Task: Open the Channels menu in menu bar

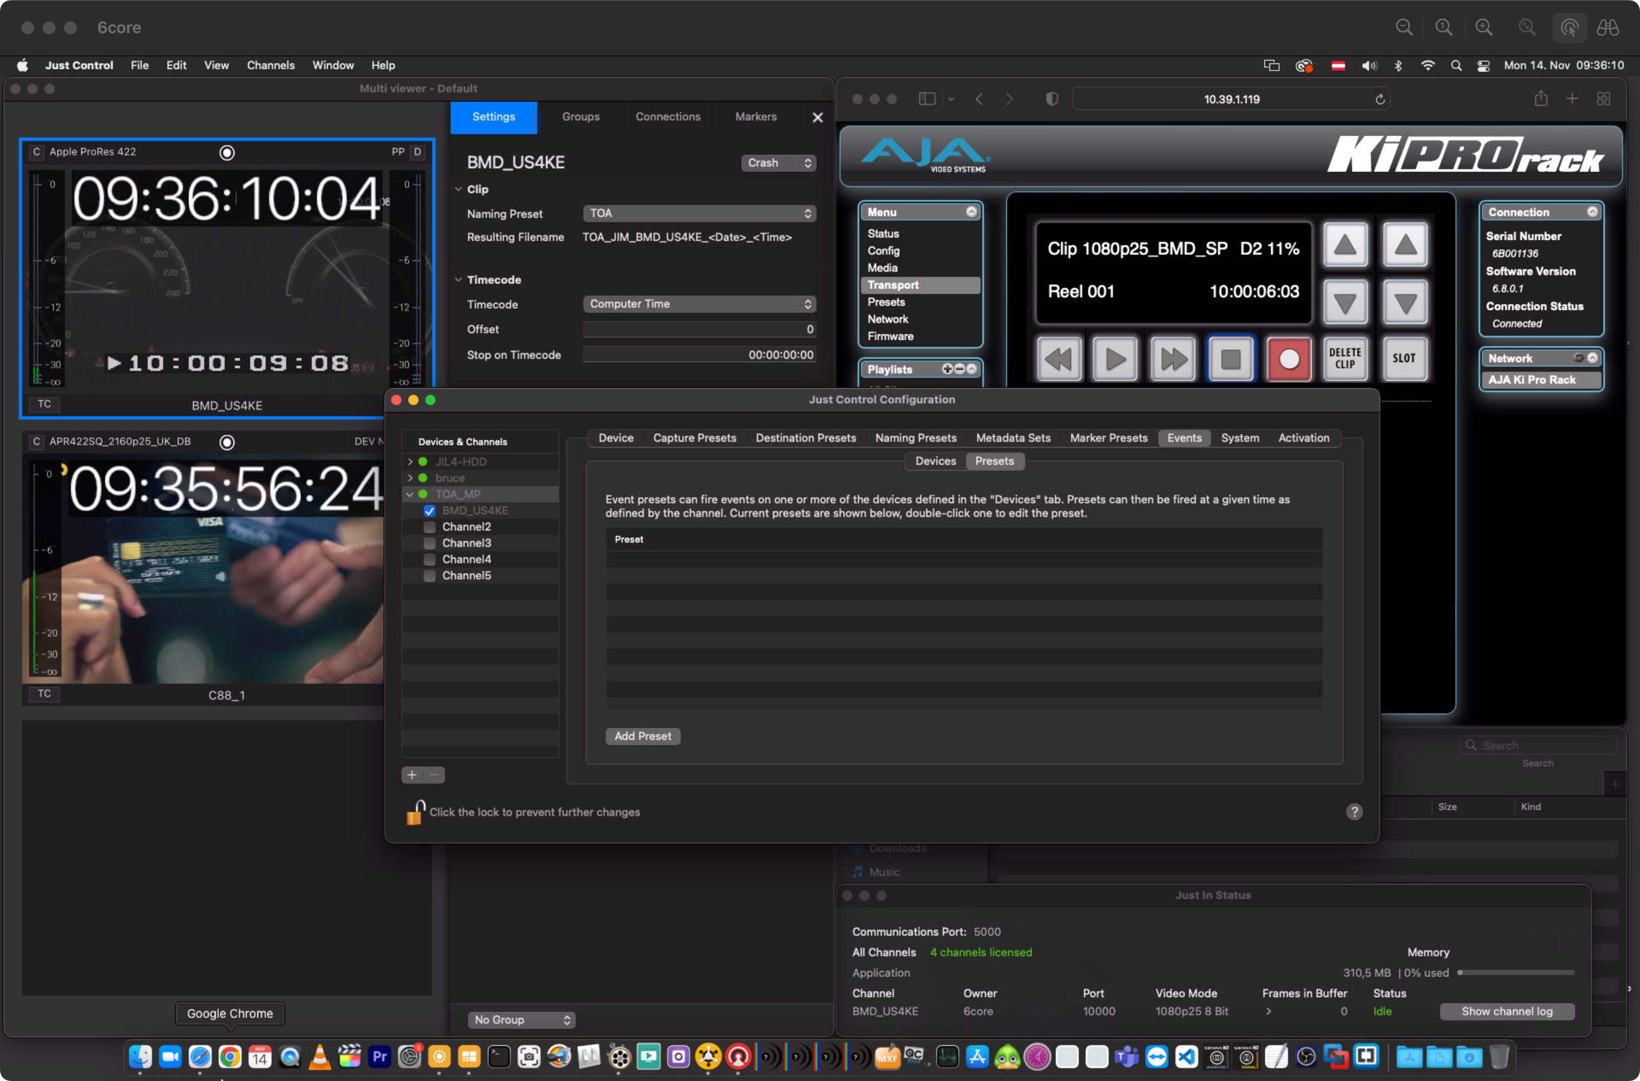Action: tap(270, 66)
